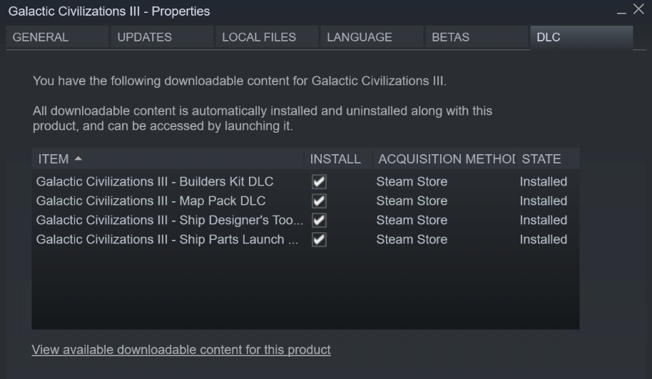
Task: Select the LANGUAGE tab
Action: click(x=360, y=38)
